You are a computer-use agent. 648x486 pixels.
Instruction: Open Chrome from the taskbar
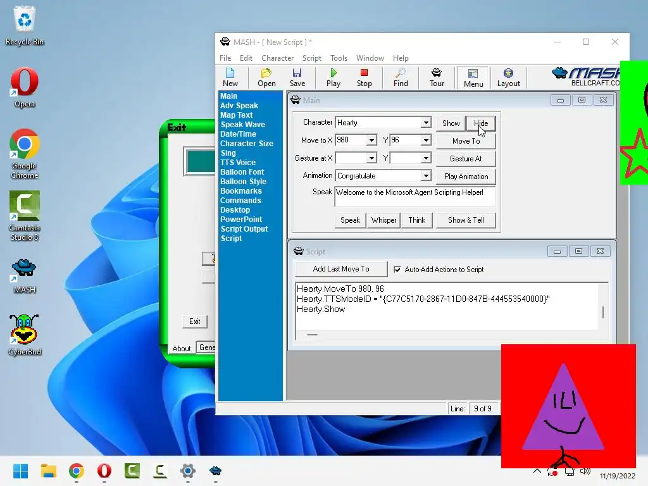pos(77,471)
